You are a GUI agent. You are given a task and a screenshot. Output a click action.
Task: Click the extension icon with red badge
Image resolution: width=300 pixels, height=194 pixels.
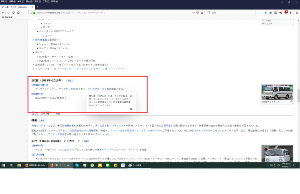click(x=286, y=12)
